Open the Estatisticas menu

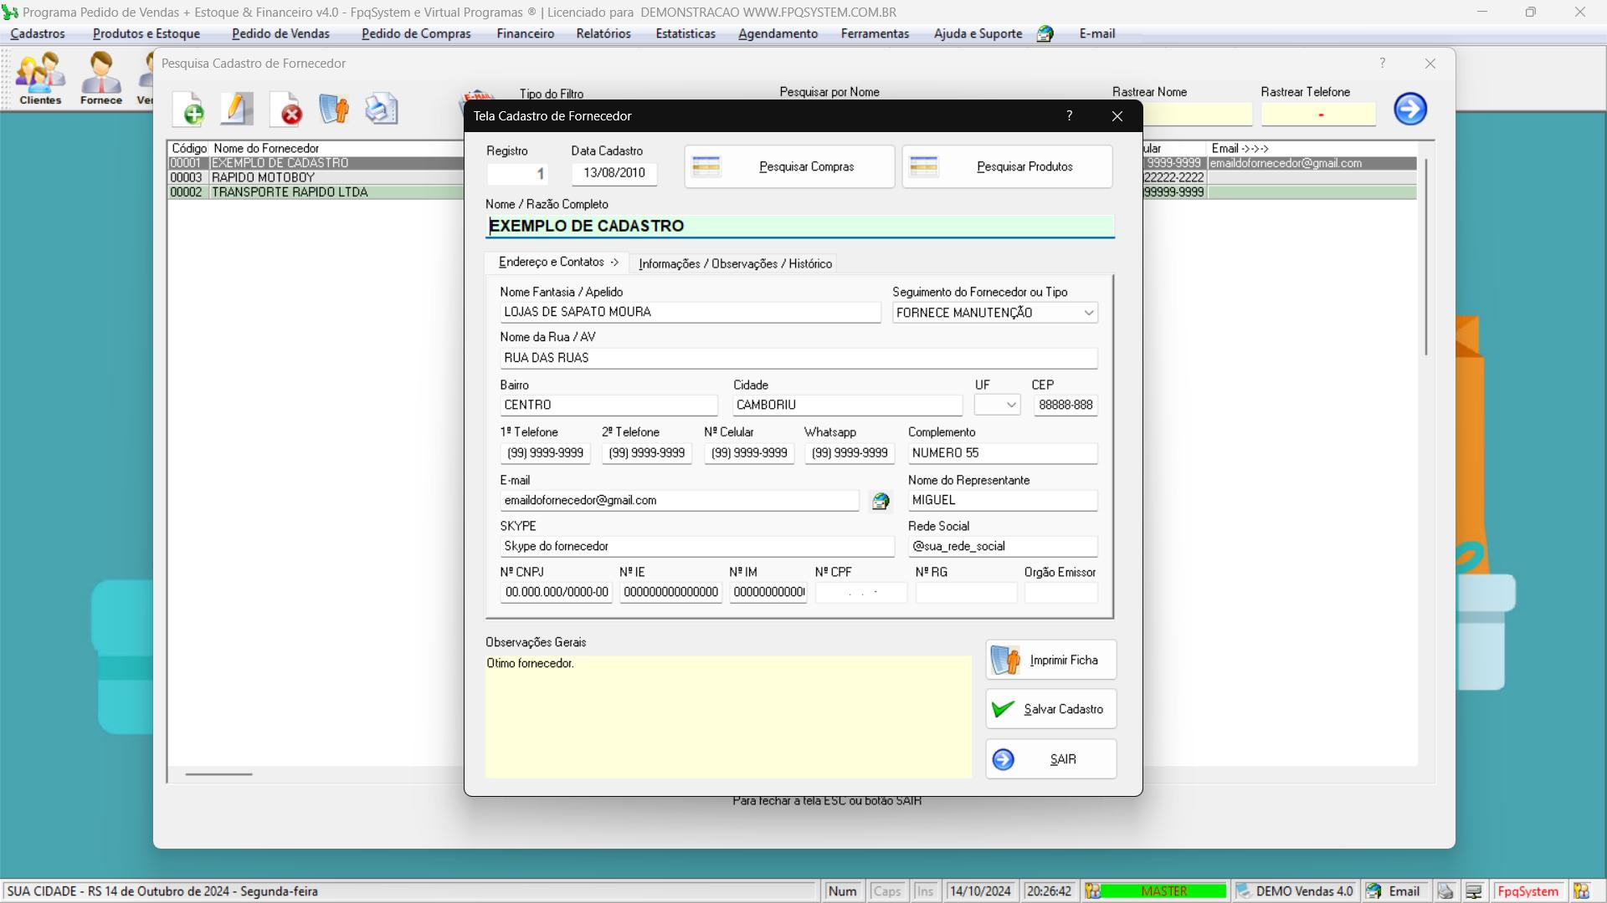[x=685, y=34]
